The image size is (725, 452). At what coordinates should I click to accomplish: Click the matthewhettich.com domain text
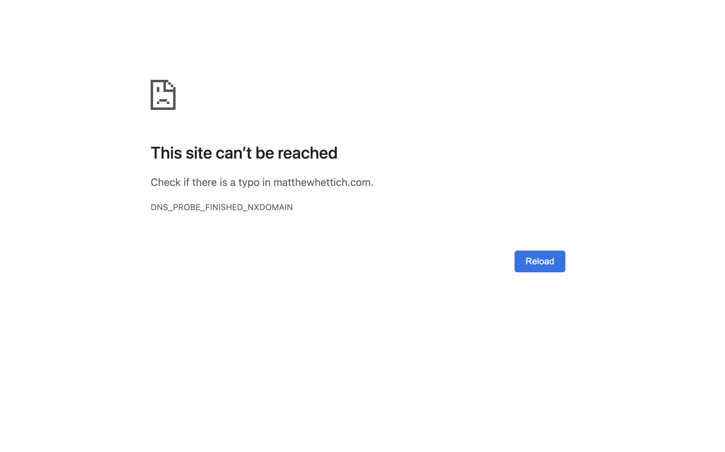point(322,182)
